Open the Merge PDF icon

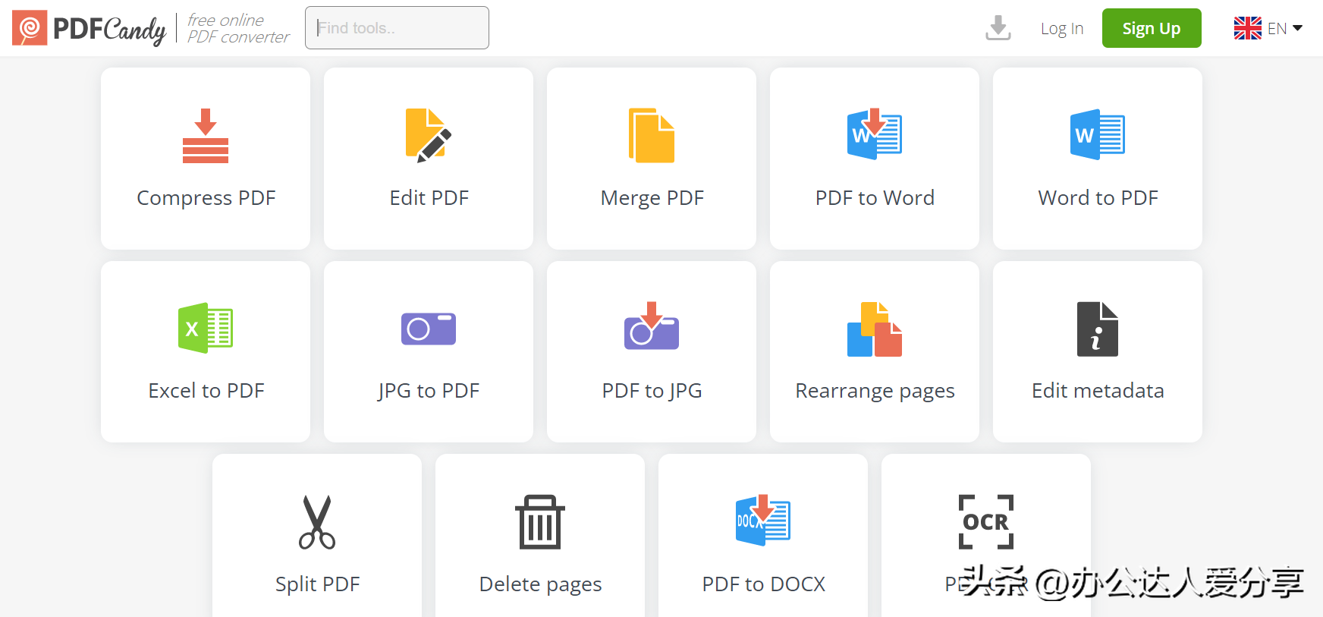click(652, 136)
